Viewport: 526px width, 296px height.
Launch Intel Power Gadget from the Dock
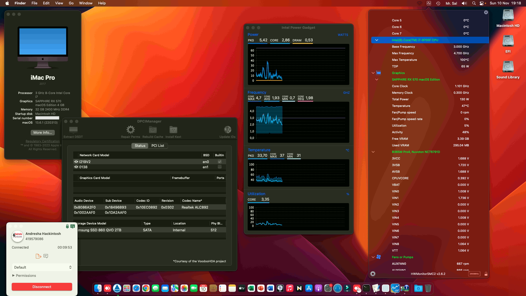(x=395, y=288)
